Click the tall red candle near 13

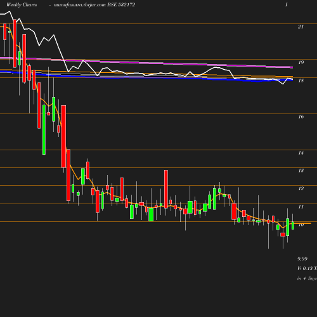pyautogui.click(x=166, y=189)
